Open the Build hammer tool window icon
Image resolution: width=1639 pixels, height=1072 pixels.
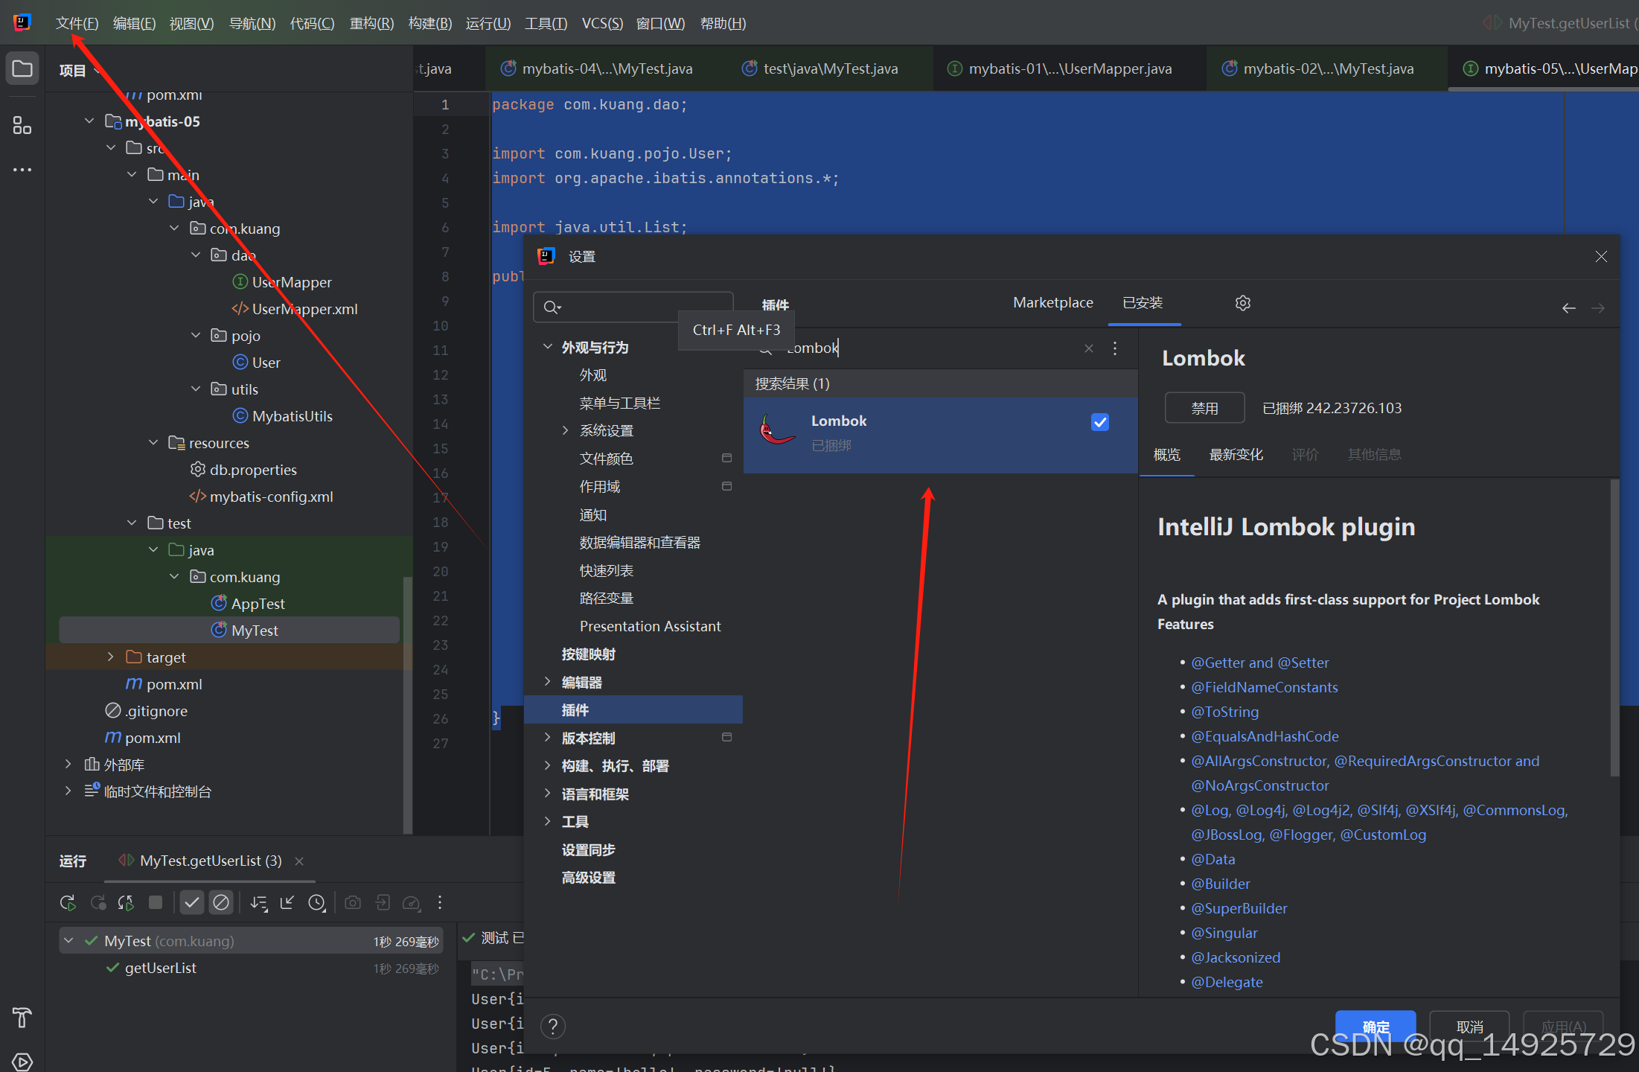click(x=22, y=1017)
